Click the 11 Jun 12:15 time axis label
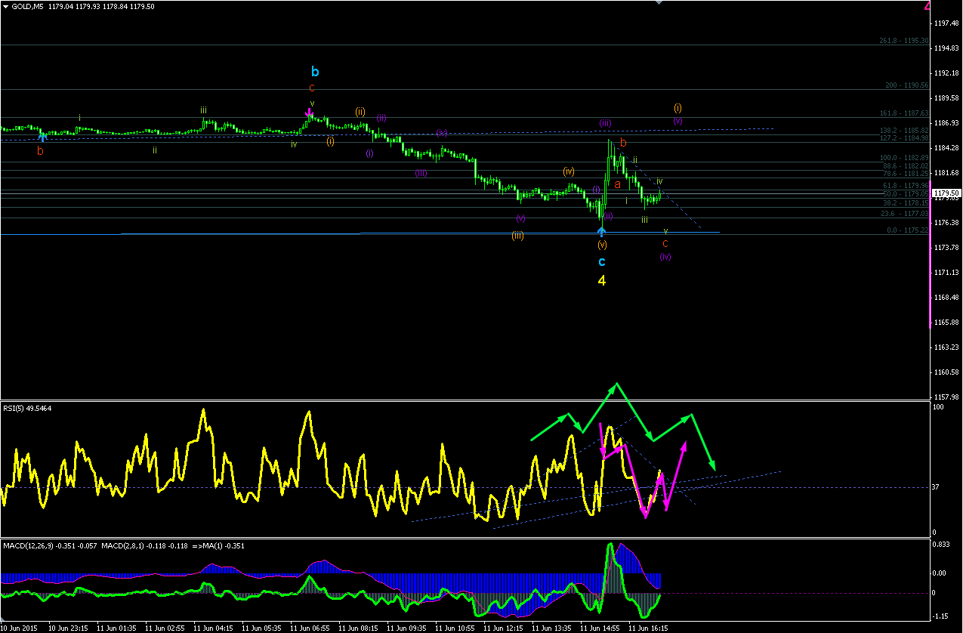Viewport: 963px width, 633px height. point(504,628)
